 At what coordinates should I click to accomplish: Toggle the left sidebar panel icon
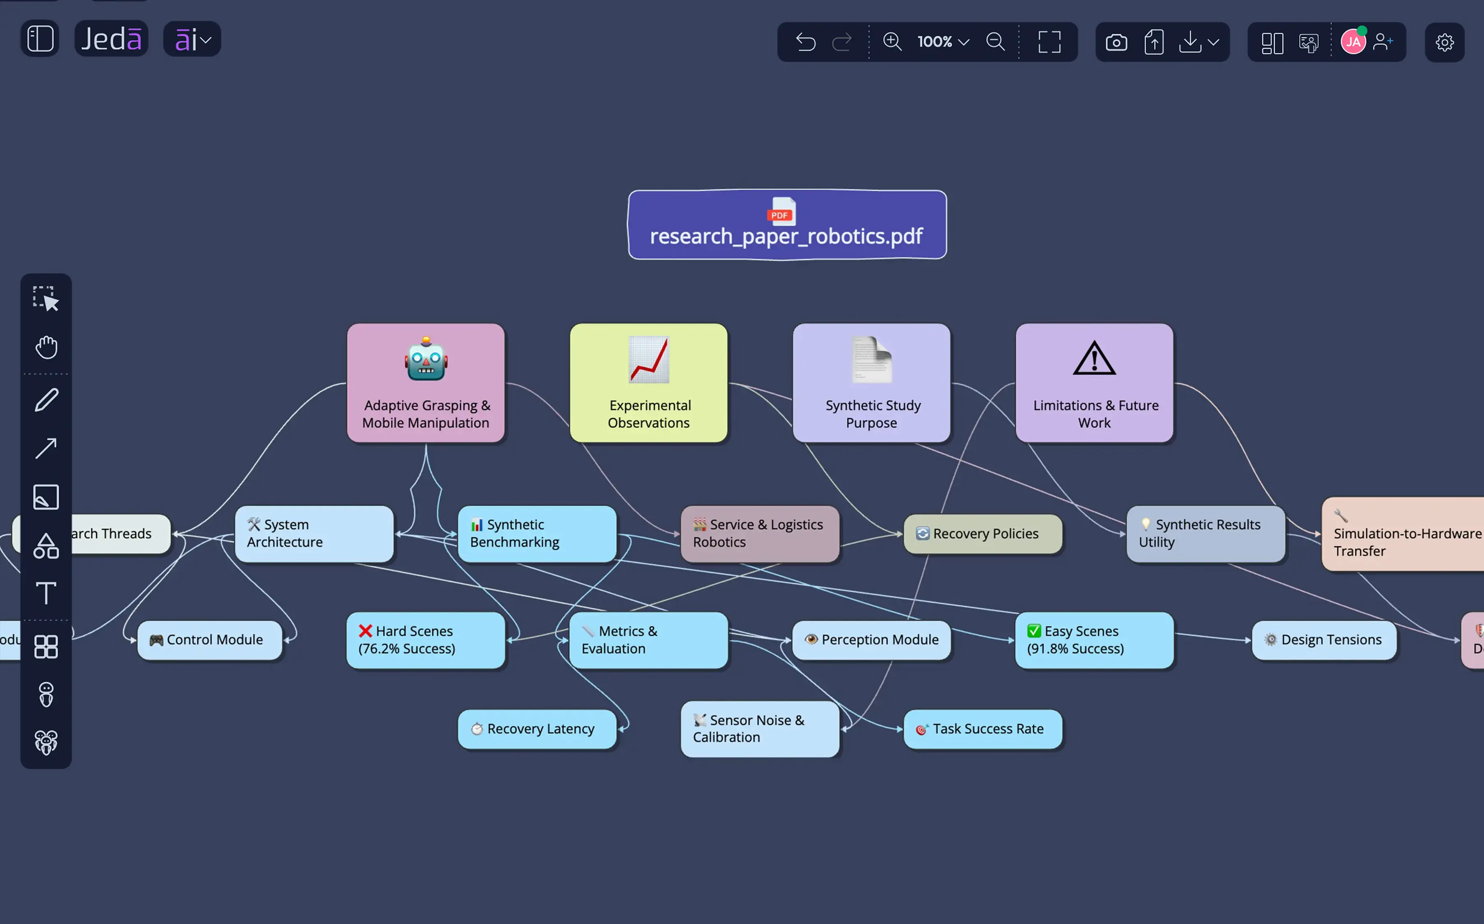point(40,39)
